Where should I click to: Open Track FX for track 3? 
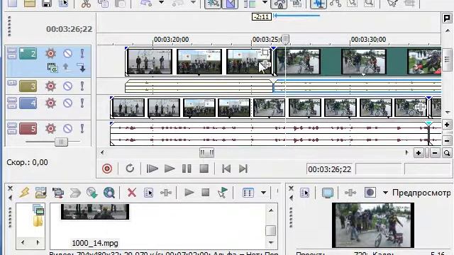tap(50, 86)
